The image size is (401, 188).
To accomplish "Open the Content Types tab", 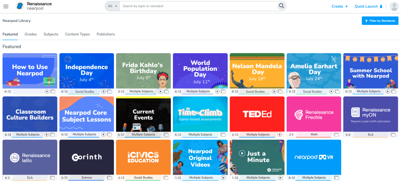I will (77, 34).
